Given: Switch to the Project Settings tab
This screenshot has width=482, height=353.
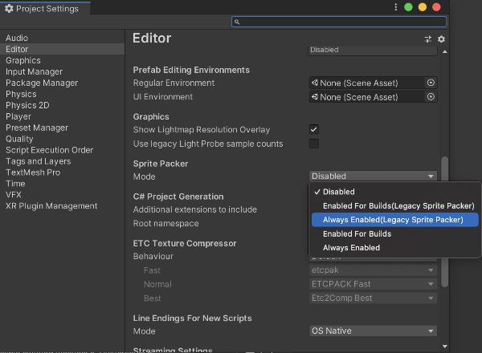Looking at the screenshot, I should tap(45, 9).
